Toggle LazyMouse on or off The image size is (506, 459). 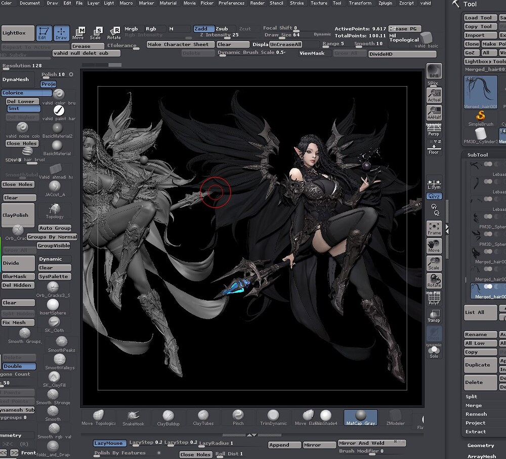click(x=109, y=443)
